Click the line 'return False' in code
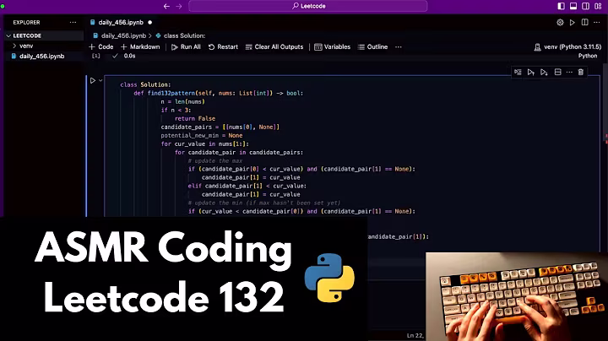This screenshot has width=608, height=341. (195, 118)
